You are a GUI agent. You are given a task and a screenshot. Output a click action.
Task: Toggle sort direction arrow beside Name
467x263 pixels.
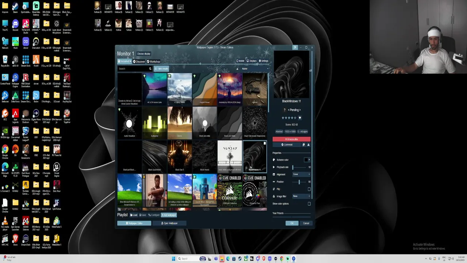(x=237, y=69)
